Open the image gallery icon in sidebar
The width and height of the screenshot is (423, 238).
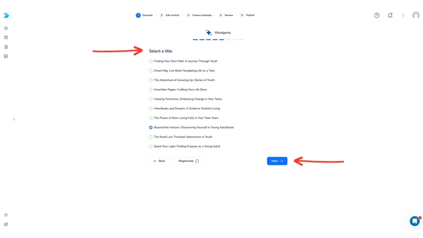pos(6,56)
